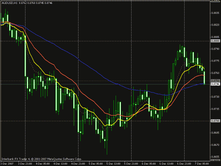Click the 0.8800 horizontal level price tag
The width and height of the screenshot is (221, 166).
pyautogui.click(x=215, y=41)
